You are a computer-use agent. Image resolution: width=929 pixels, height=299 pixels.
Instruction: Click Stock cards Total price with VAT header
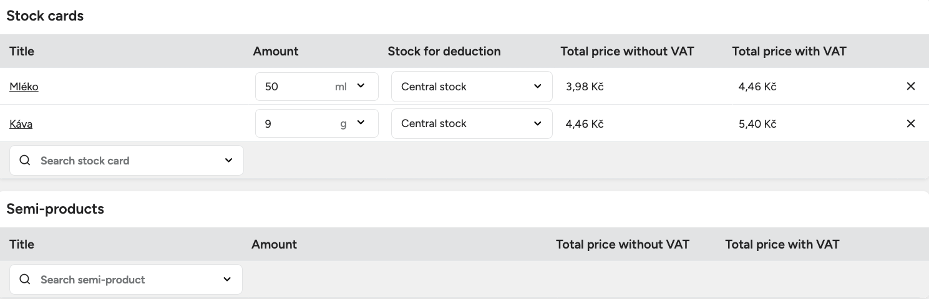click(789, 51)
